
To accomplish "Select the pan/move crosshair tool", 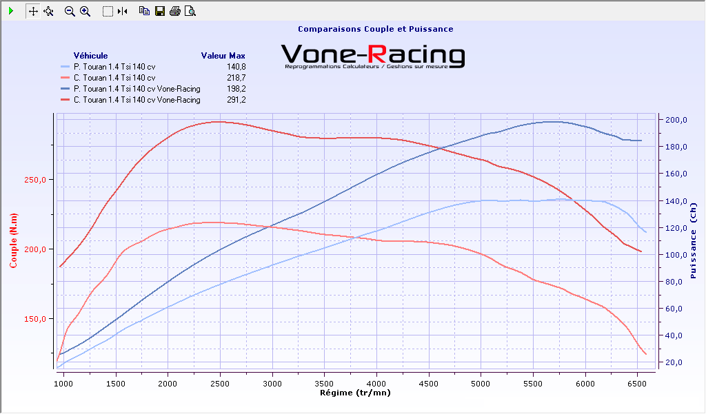I will click(x=33, y=11).
